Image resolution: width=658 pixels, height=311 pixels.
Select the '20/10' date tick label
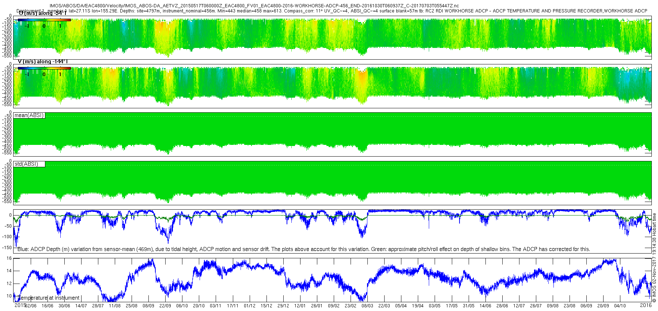(x=199, y=306)
